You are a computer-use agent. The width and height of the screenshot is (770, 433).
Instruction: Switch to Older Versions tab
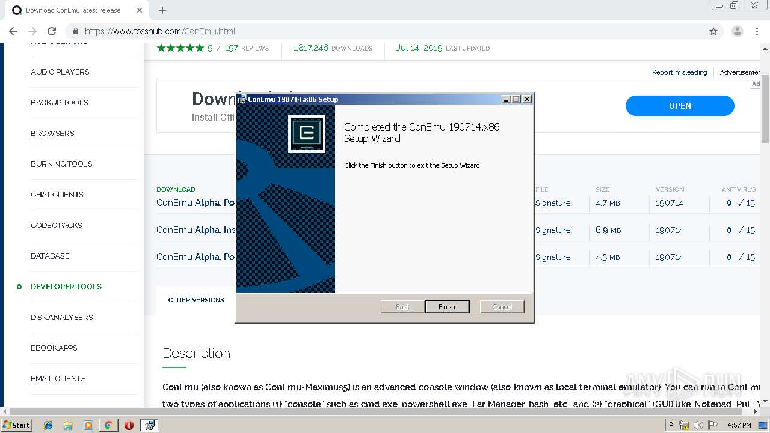(x=196, y=300)
